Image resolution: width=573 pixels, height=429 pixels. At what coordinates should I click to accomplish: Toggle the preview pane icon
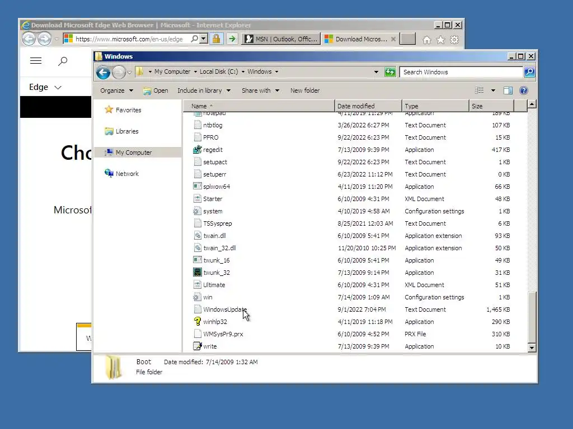point(508,90)
